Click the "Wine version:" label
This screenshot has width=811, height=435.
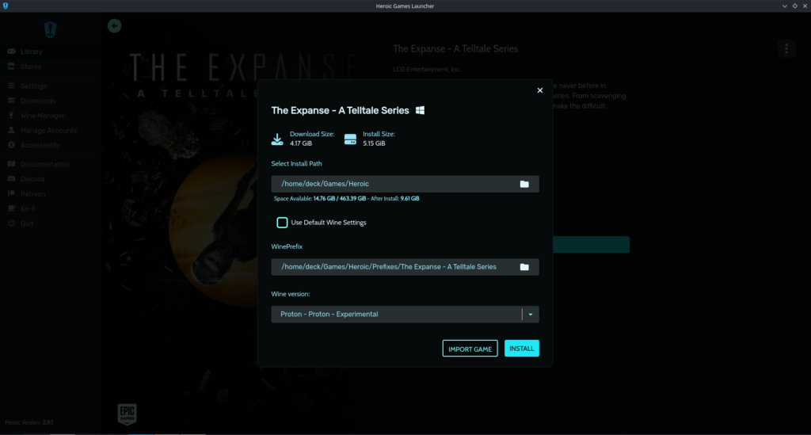coord(291,294)
